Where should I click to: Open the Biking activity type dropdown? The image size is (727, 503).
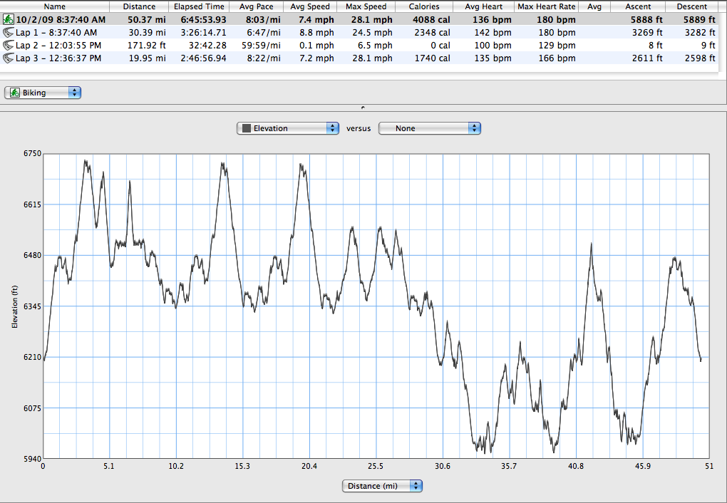pos(43,93)
